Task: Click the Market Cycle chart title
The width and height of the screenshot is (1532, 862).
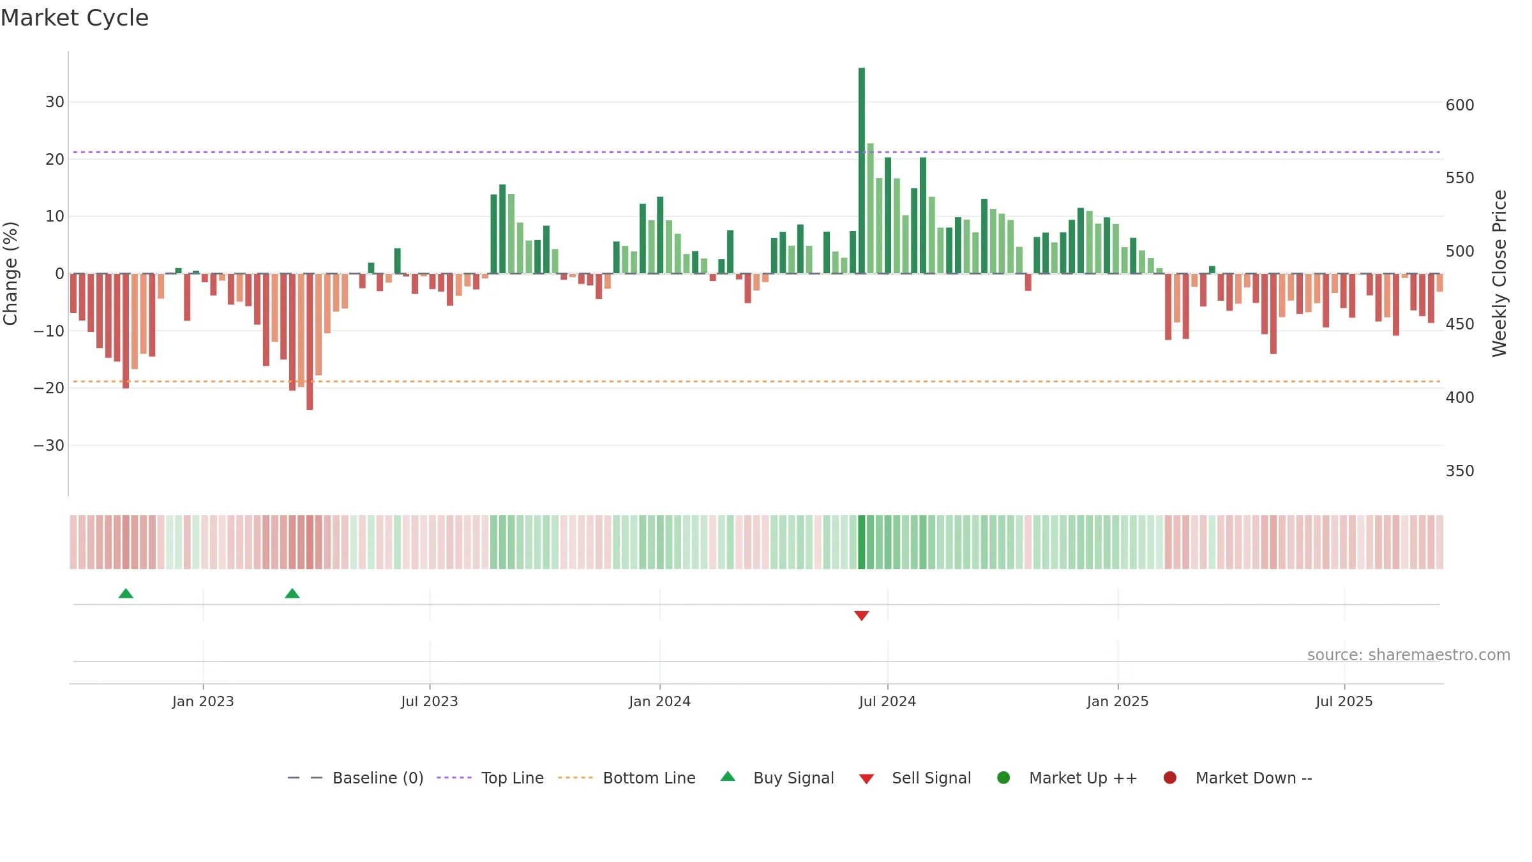Action: (75, 18)
